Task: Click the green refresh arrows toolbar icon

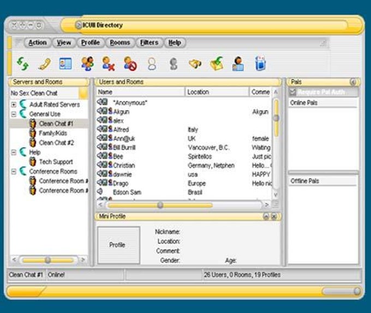Action: click(23, 64)
